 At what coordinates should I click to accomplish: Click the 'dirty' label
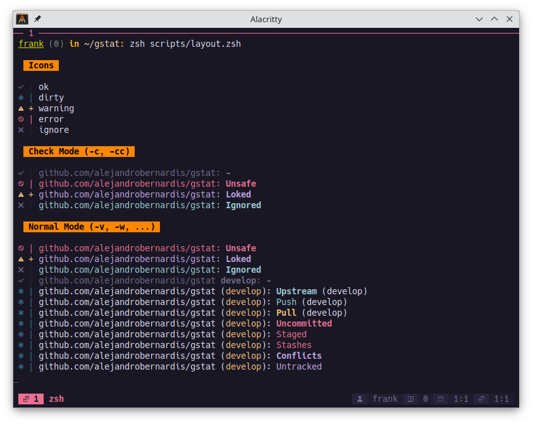tap(51, 97)
